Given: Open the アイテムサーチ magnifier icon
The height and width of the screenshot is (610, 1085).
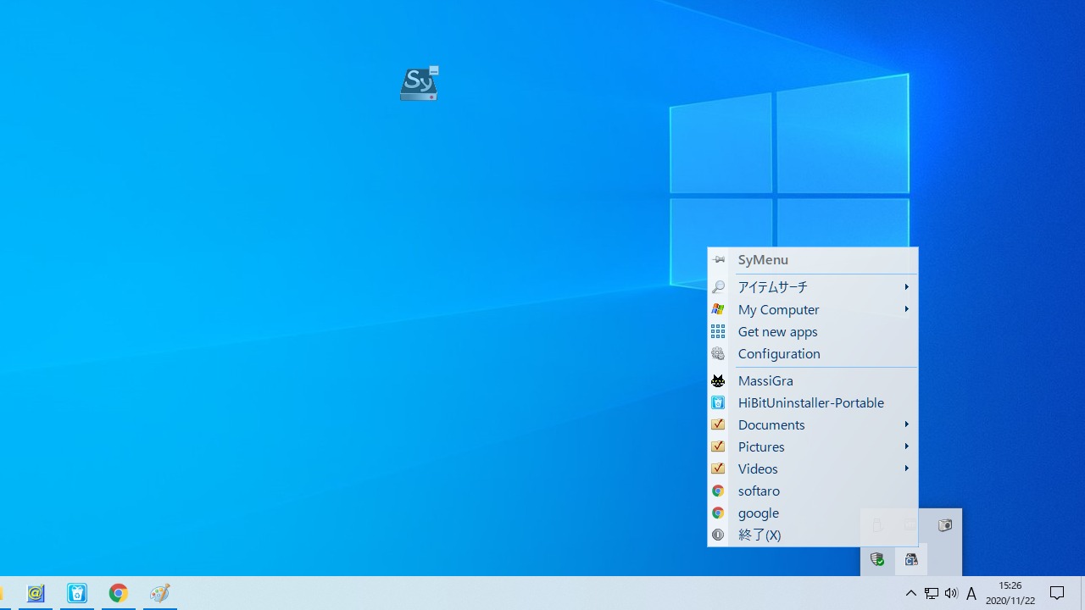Looking at the screenshot, I should coord(718,287).
